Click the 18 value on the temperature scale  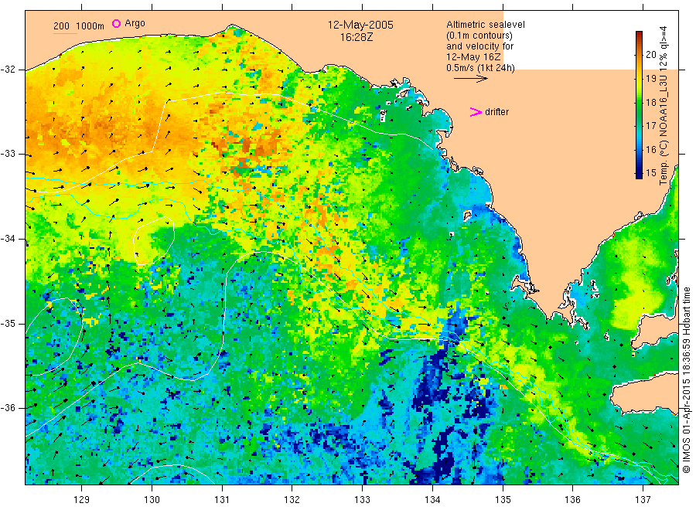click(x=650, y=103)
